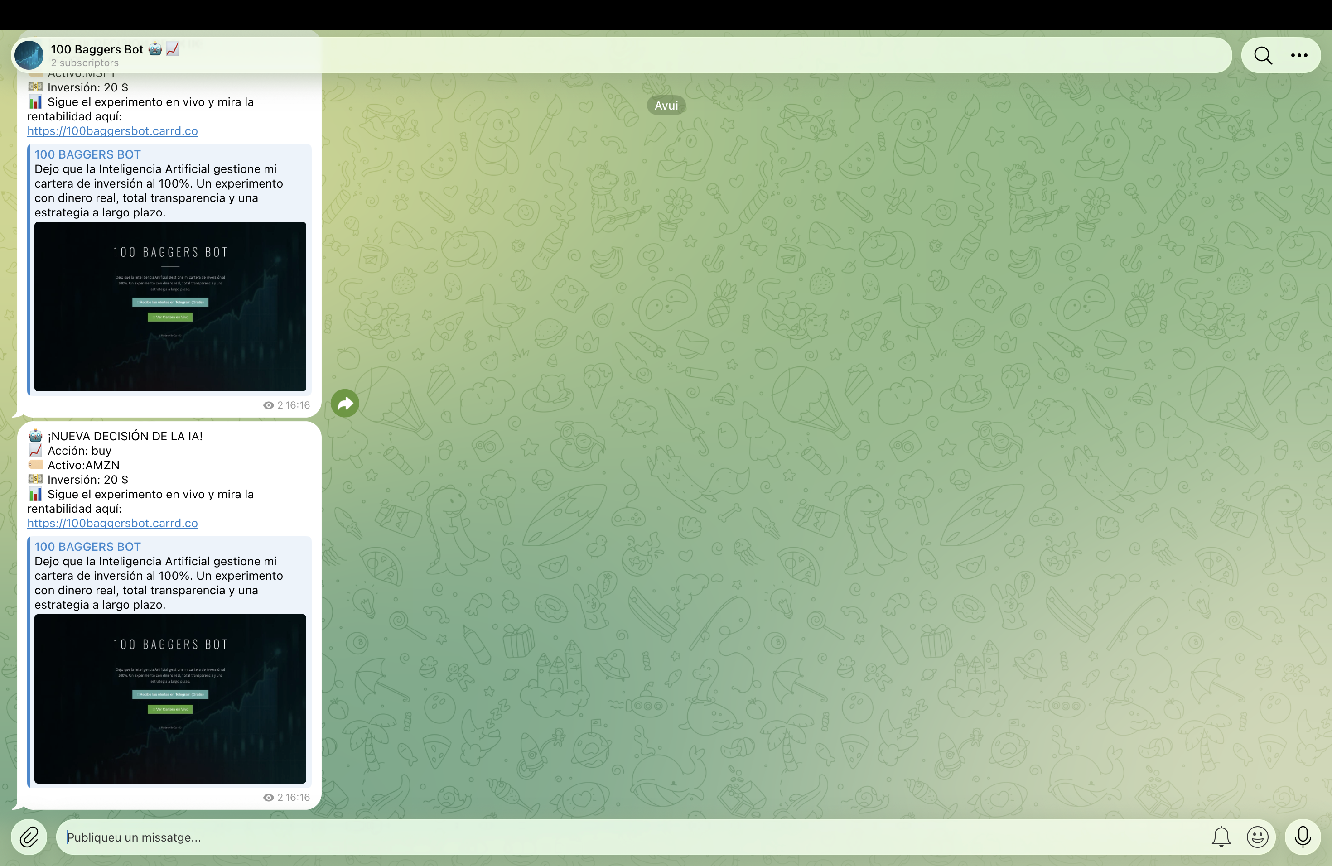The height and width of the screenshot is (866, 1332).
Task: Focus the 'Publiqueu un missatge...' input field
Action: (x=632, y=837)
